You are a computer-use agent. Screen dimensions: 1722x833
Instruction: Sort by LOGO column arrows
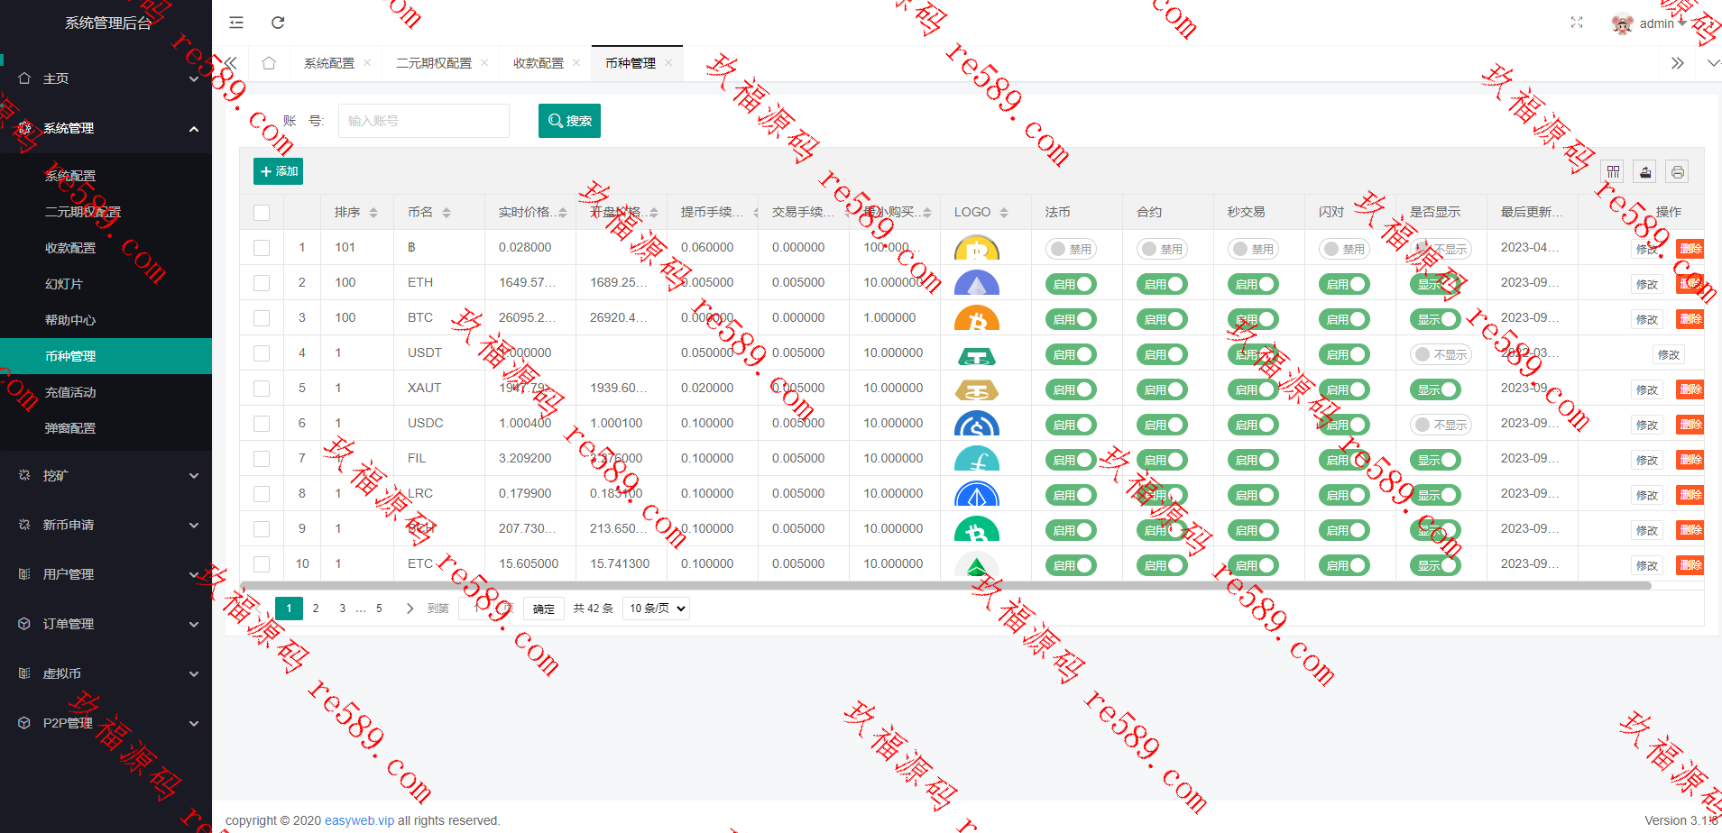[1004, 213]
